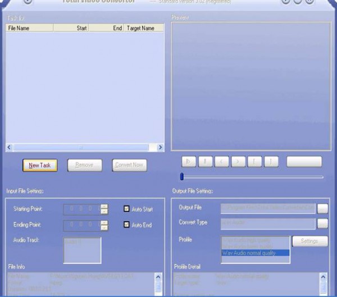Decrease Starting Point with the down spinner
The width and height of the screenshot is (337, 297).
pos(104,212)
